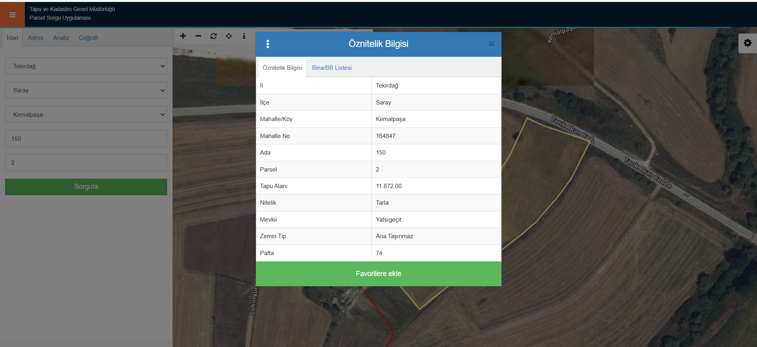Switch to the Bina/BB Listesi tab

tap(332, 68)
